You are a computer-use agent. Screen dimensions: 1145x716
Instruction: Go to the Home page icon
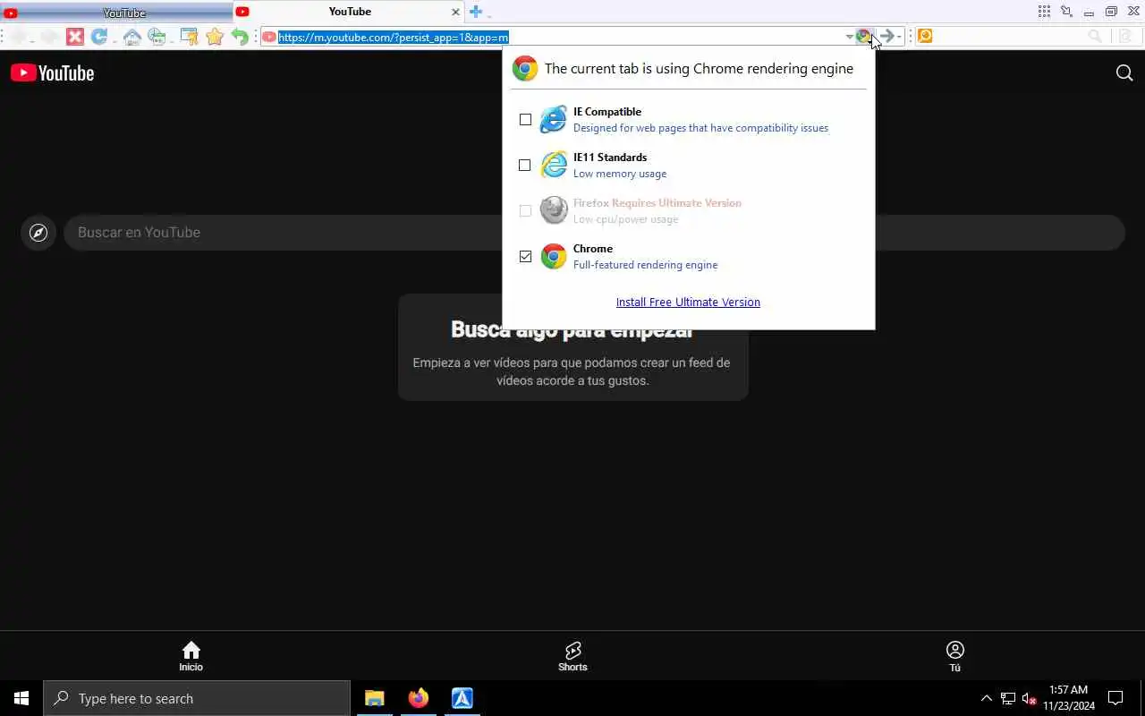(132, 37)
